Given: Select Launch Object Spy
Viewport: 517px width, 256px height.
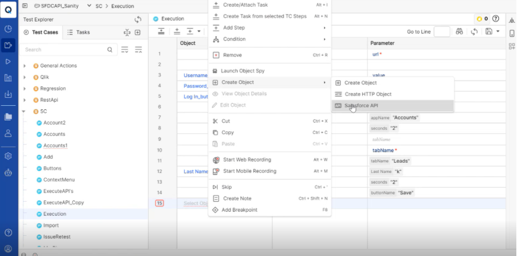Looking at the screenshot, I should coord(269,71).
